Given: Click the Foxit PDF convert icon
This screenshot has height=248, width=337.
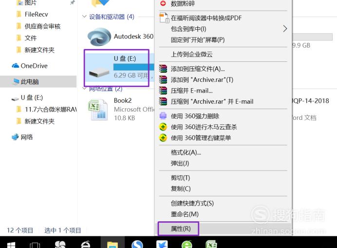Looking at the screenshot, I should tap(164, 18).
